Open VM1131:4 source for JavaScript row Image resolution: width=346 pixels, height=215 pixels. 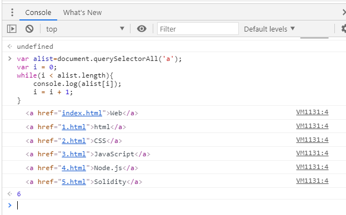pos(312,153)
